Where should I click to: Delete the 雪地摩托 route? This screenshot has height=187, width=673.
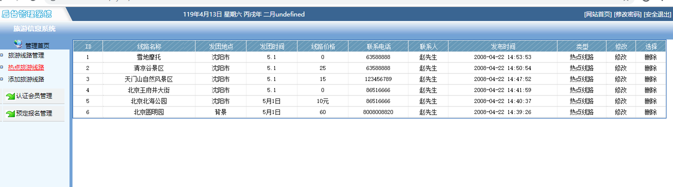pyautogui.click(x=650, y=57)
